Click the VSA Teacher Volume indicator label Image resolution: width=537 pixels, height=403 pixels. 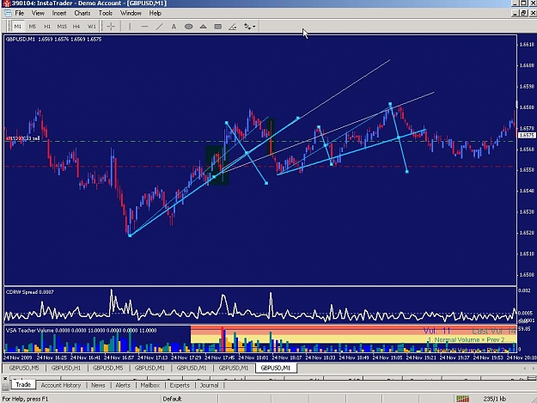tap(81, 331)
